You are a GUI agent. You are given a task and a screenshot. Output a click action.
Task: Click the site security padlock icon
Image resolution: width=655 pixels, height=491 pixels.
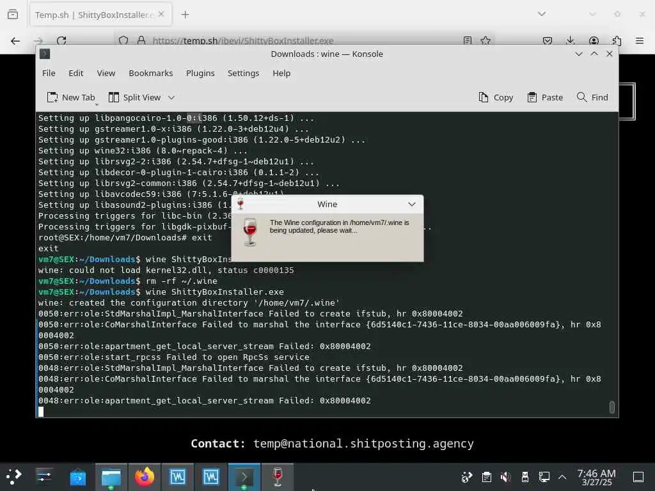(x=141, y=40)
